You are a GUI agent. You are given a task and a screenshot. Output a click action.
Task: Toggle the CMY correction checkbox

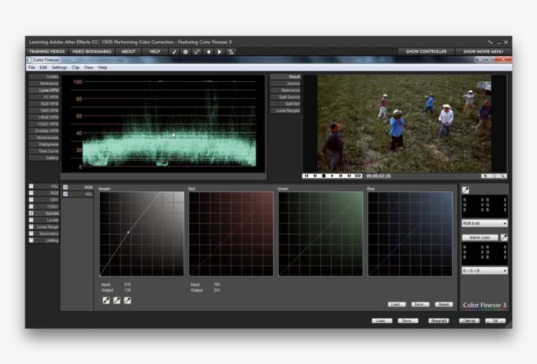(31, 199)
